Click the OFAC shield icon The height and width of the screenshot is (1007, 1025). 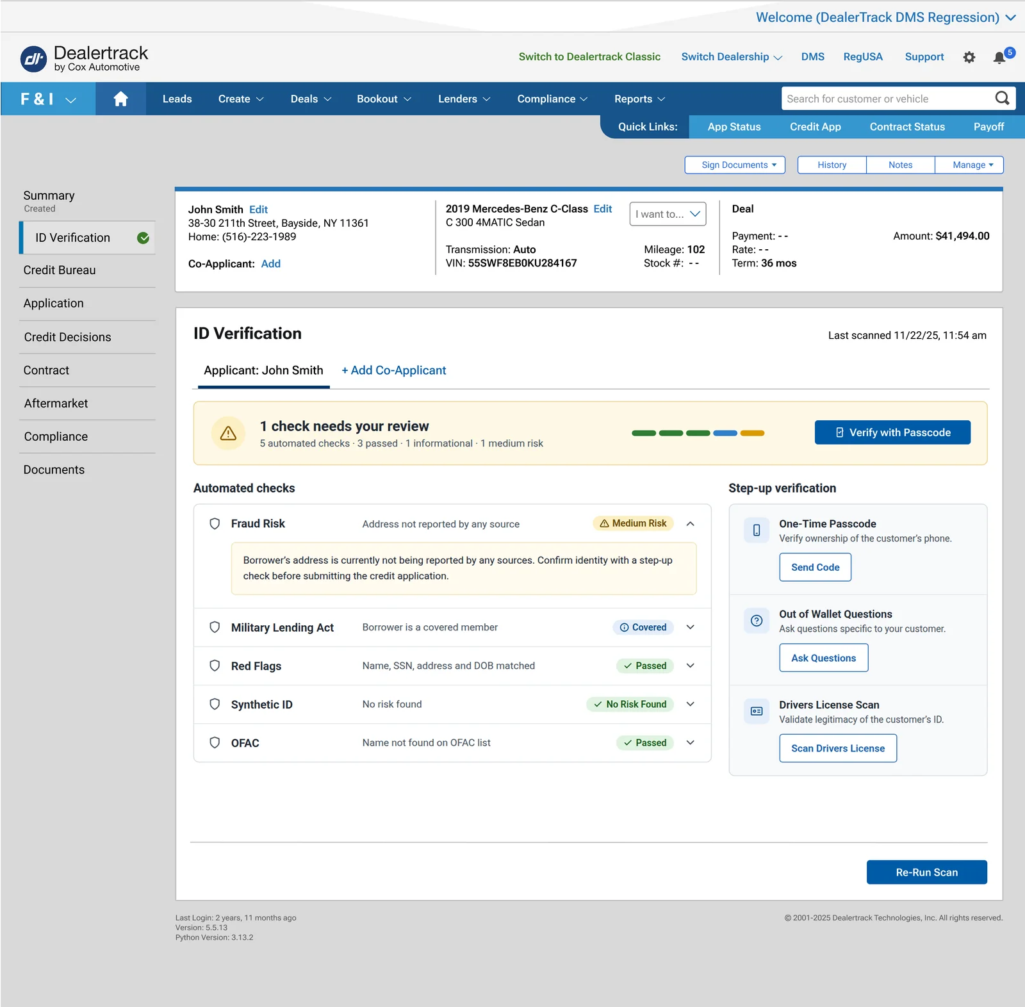(215, 742)
